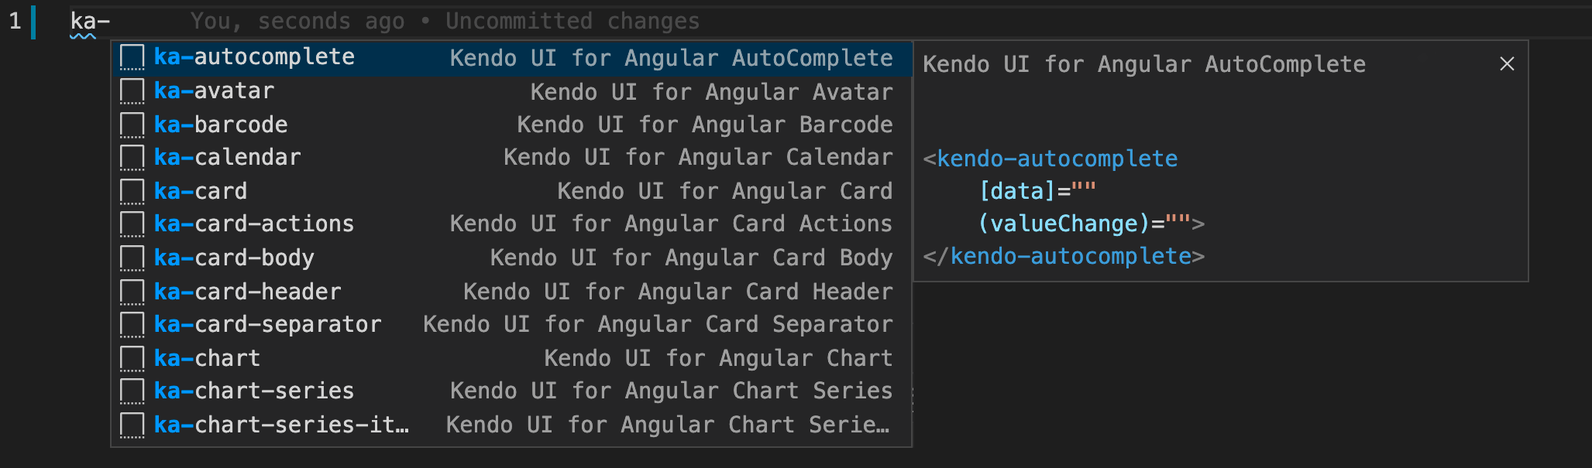1592x468 pixels.
Task: Click the ka-barcode snippet icon
Action: (x=132, y=124)
